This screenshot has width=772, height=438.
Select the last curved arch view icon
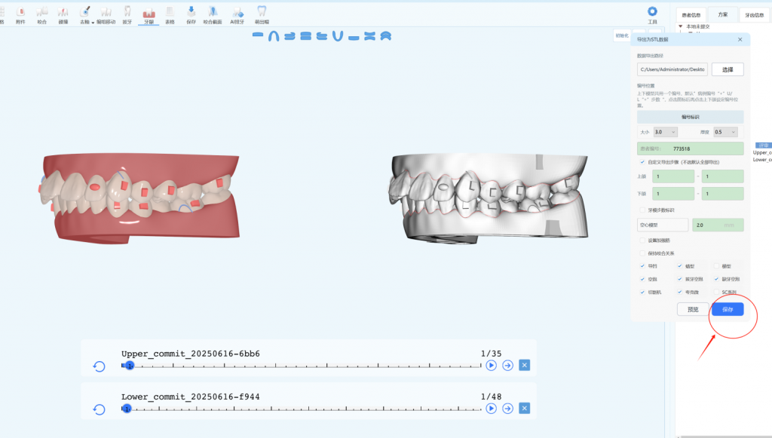[386, 36]
